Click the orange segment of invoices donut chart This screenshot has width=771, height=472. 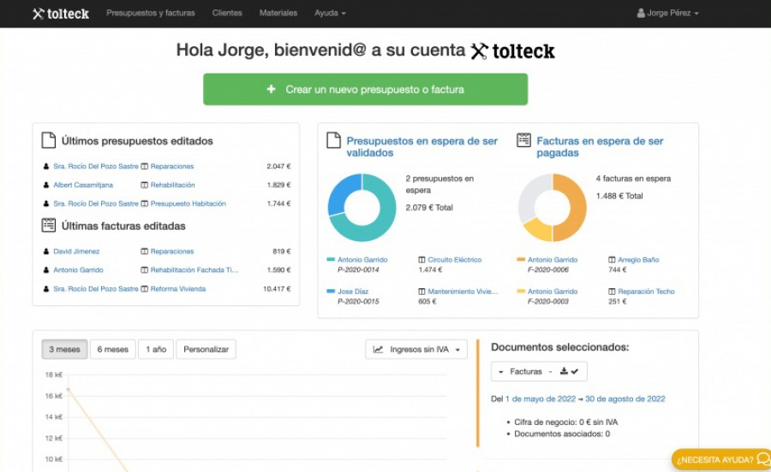coord(577,209)
